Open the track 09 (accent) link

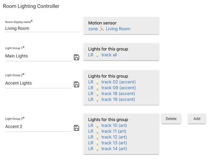pyautogui.click(x=118, y=88)
